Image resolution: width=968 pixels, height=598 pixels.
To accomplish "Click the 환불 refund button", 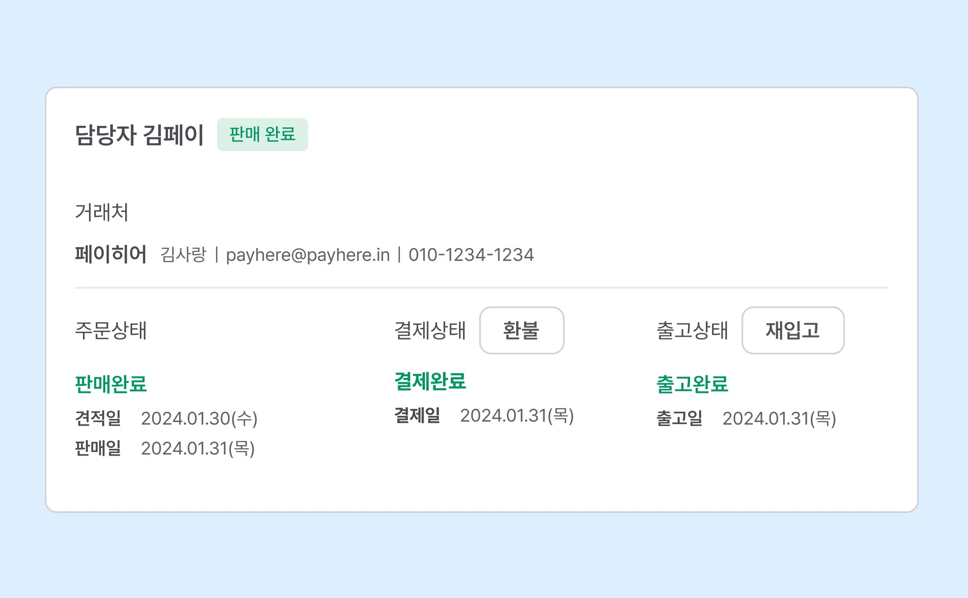I will pos(521,330).
